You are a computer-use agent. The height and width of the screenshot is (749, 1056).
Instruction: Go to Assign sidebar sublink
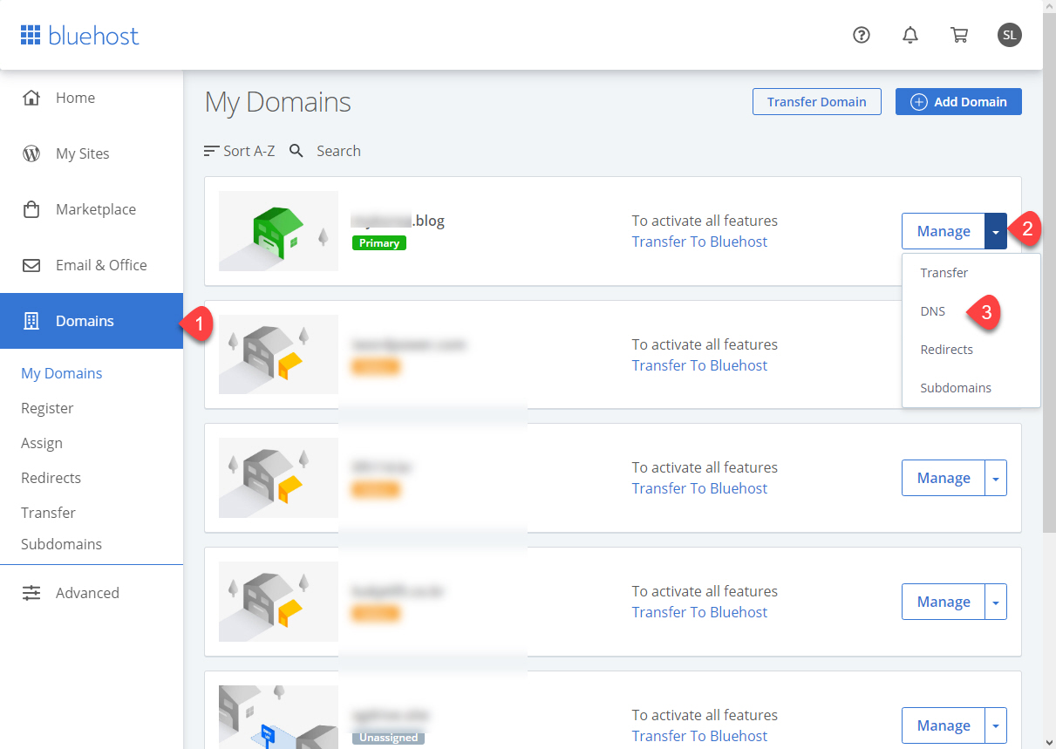click(x=42, y=443)
